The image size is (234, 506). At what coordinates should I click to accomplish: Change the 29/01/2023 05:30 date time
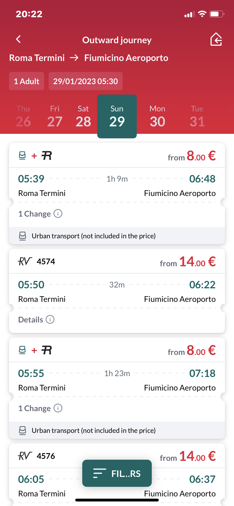tap(86, 81)
